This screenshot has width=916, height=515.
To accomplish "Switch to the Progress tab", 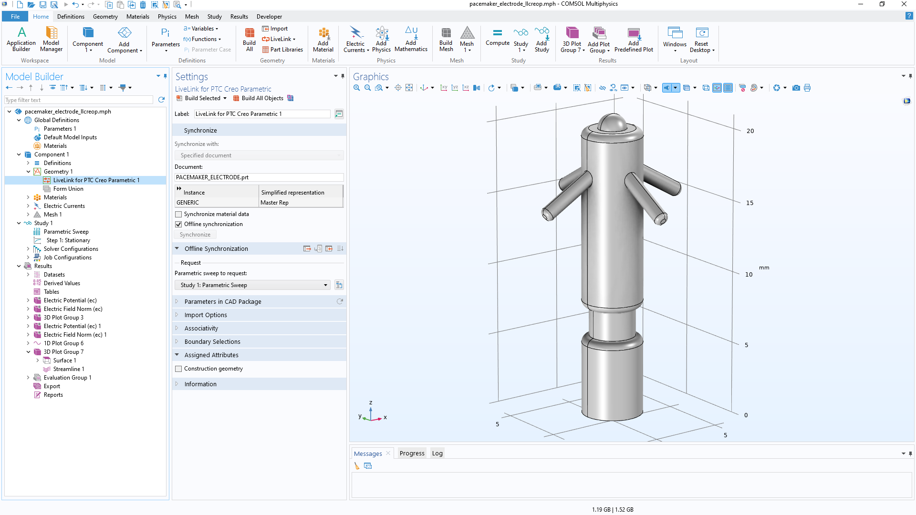I will pos(412,453).
